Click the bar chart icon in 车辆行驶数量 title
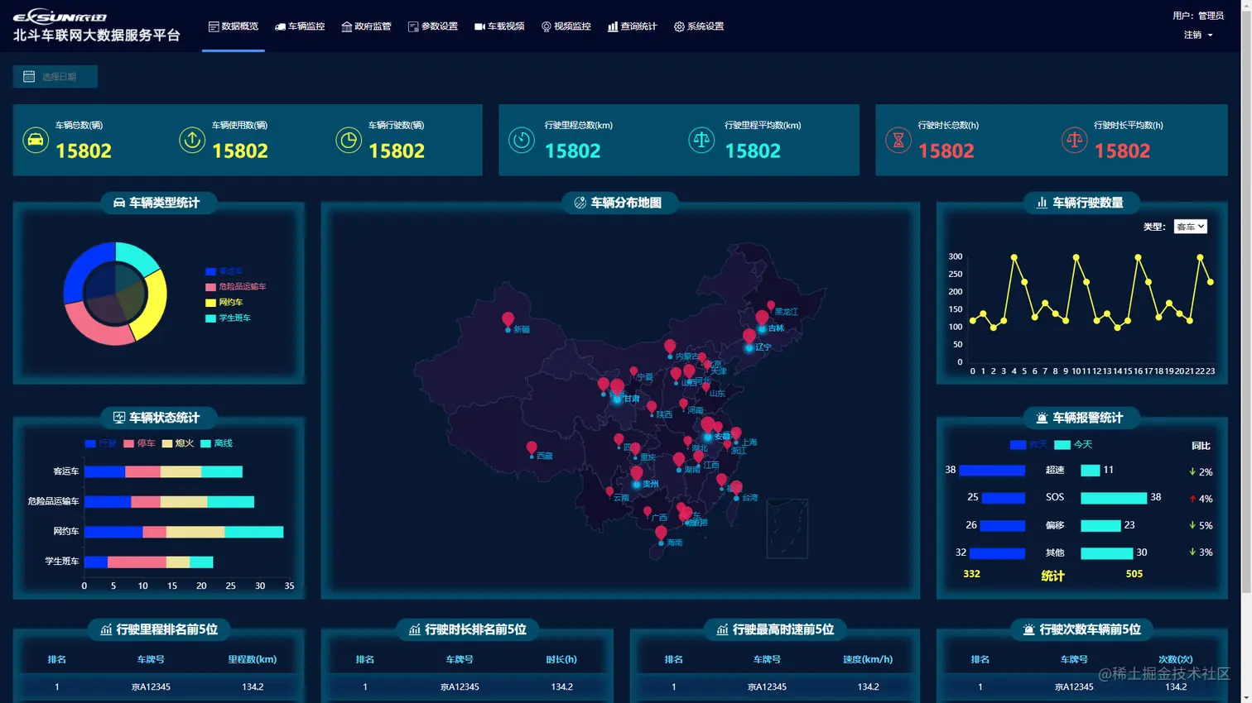 [x=1042, y=203]
